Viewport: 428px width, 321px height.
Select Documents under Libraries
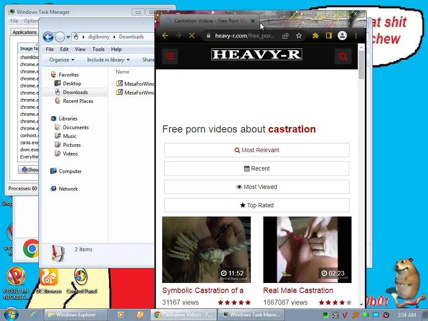pyautogui.click(x=76, y=127)
